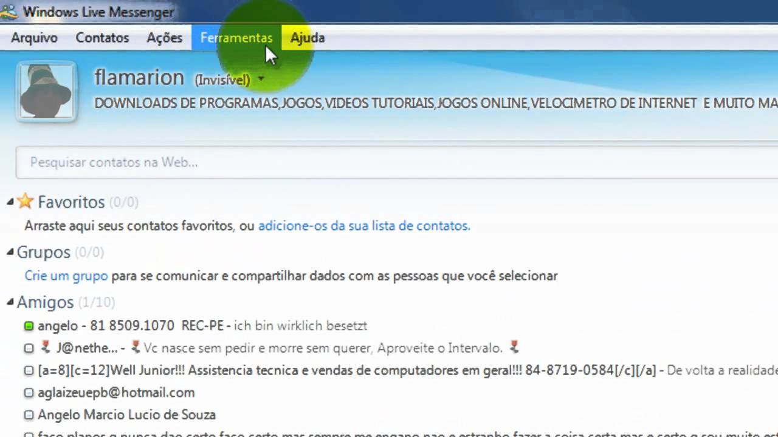Click the Favoritos star icon
Screen dimensions: 778x437
click(x=25, y=201)
